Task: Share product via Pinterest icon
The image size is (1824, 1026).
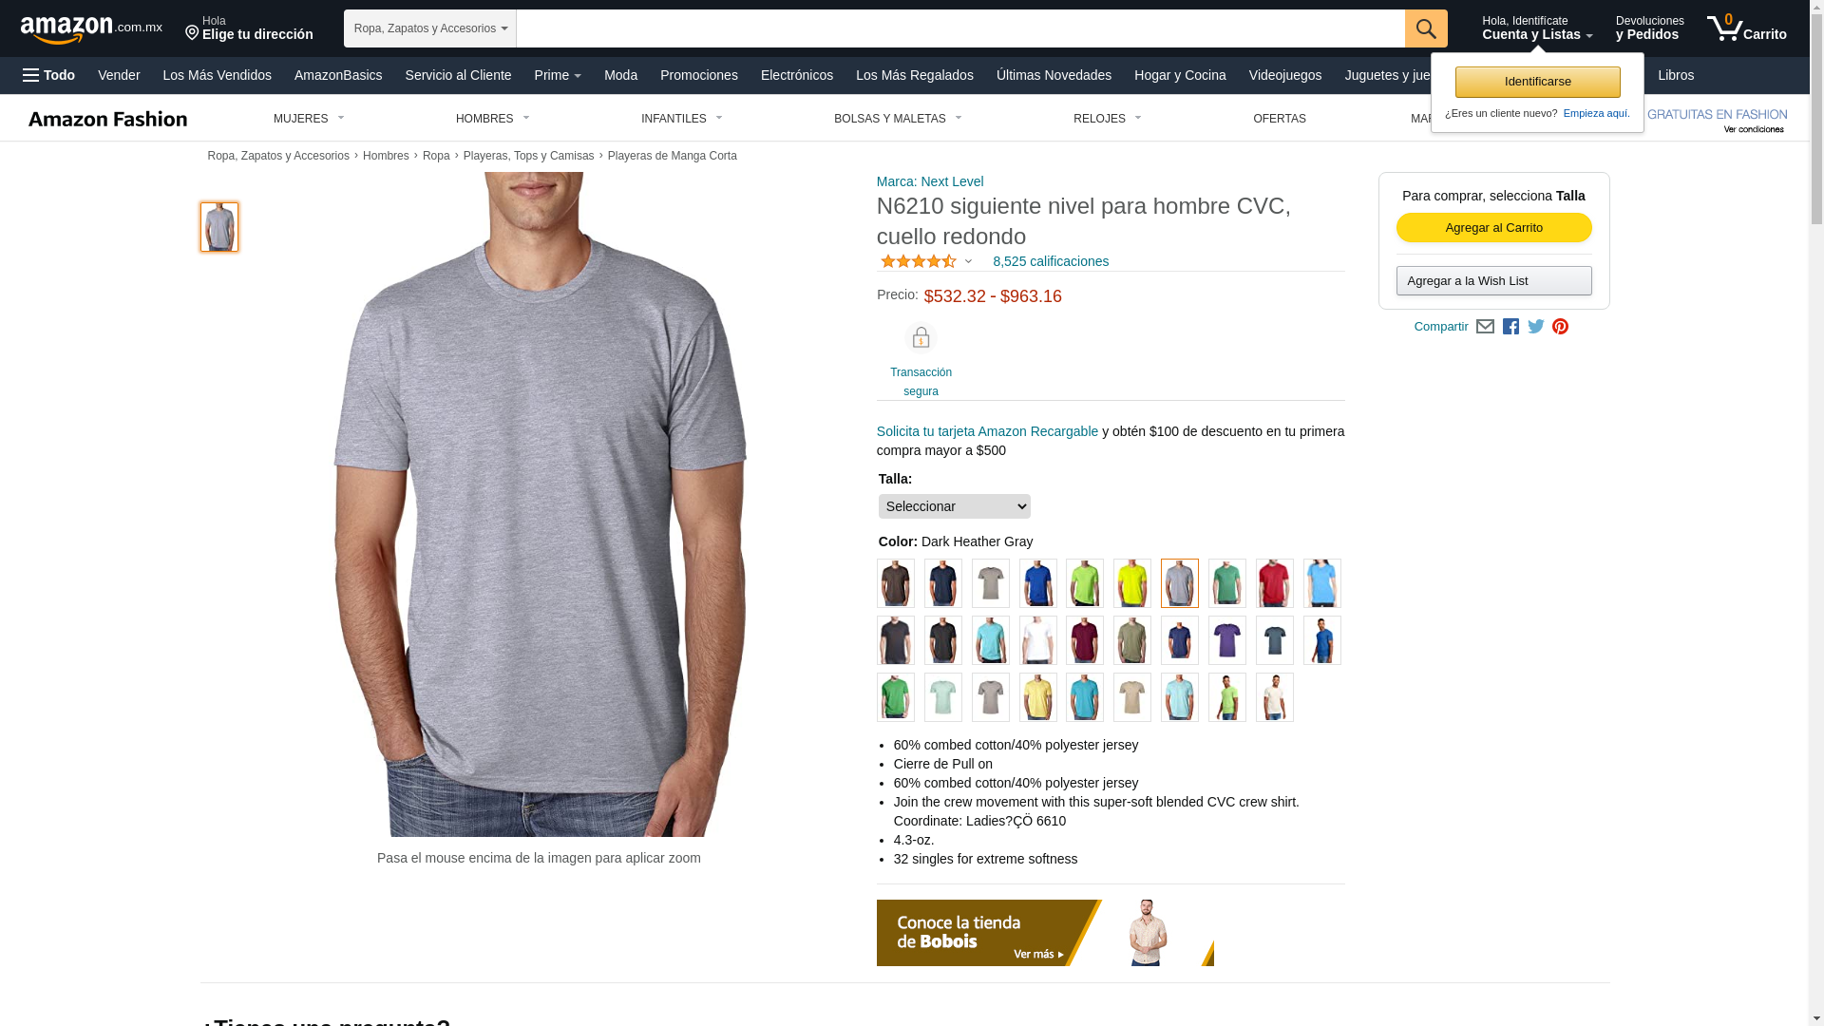Action: click(x=1560, y=327)
